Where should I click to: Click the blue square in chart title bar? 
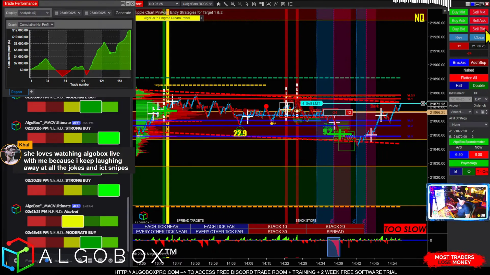472,4
